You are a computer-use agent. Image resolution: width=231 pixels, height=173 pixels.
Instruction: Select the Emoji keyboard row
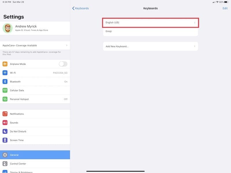click(150, 31)
